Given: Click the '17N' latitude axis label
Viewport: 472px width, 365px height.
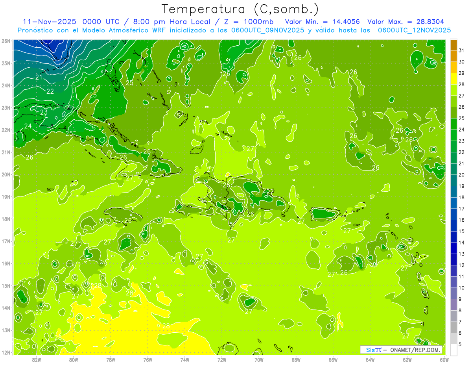Looking at the screenshot, I should tap(6, 241).
